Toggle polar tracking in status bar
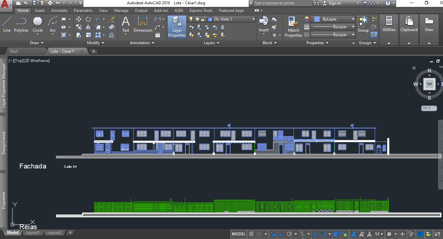This screenshot has width=443, height=239. [289, 234]
